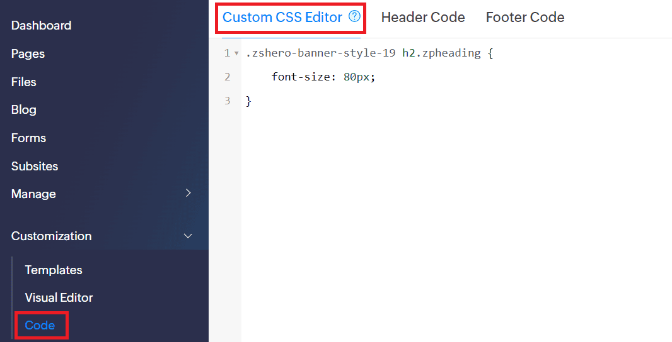Open Visual Editor under Customization
The height and width of the screenshot is (342, 672).
pos(59,297)
